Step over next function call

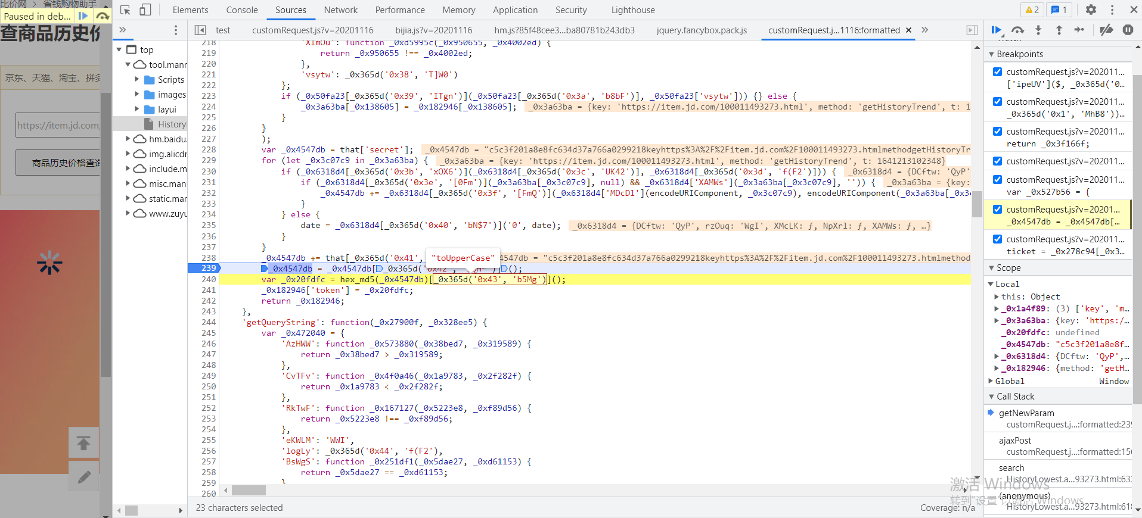pos(1017,30)
